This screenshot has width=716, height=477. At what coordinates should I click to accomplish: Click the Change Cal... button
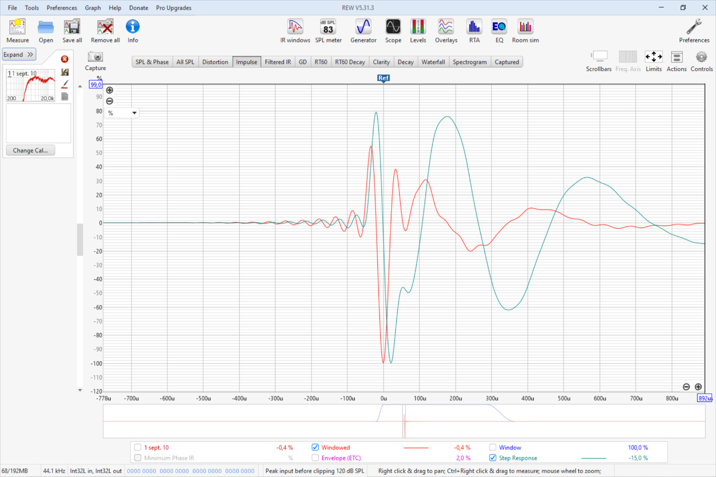(30, 150)
